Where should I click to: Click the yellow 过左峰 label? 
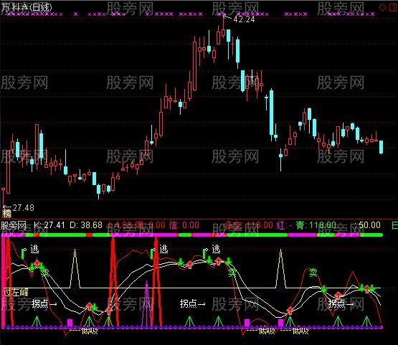(x=16, y=293)
